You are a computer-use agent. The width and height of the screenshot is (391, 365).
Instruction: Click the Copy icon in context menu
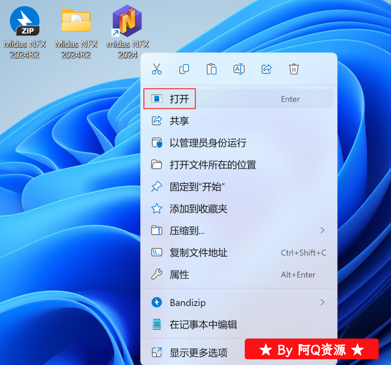point(184,69)
